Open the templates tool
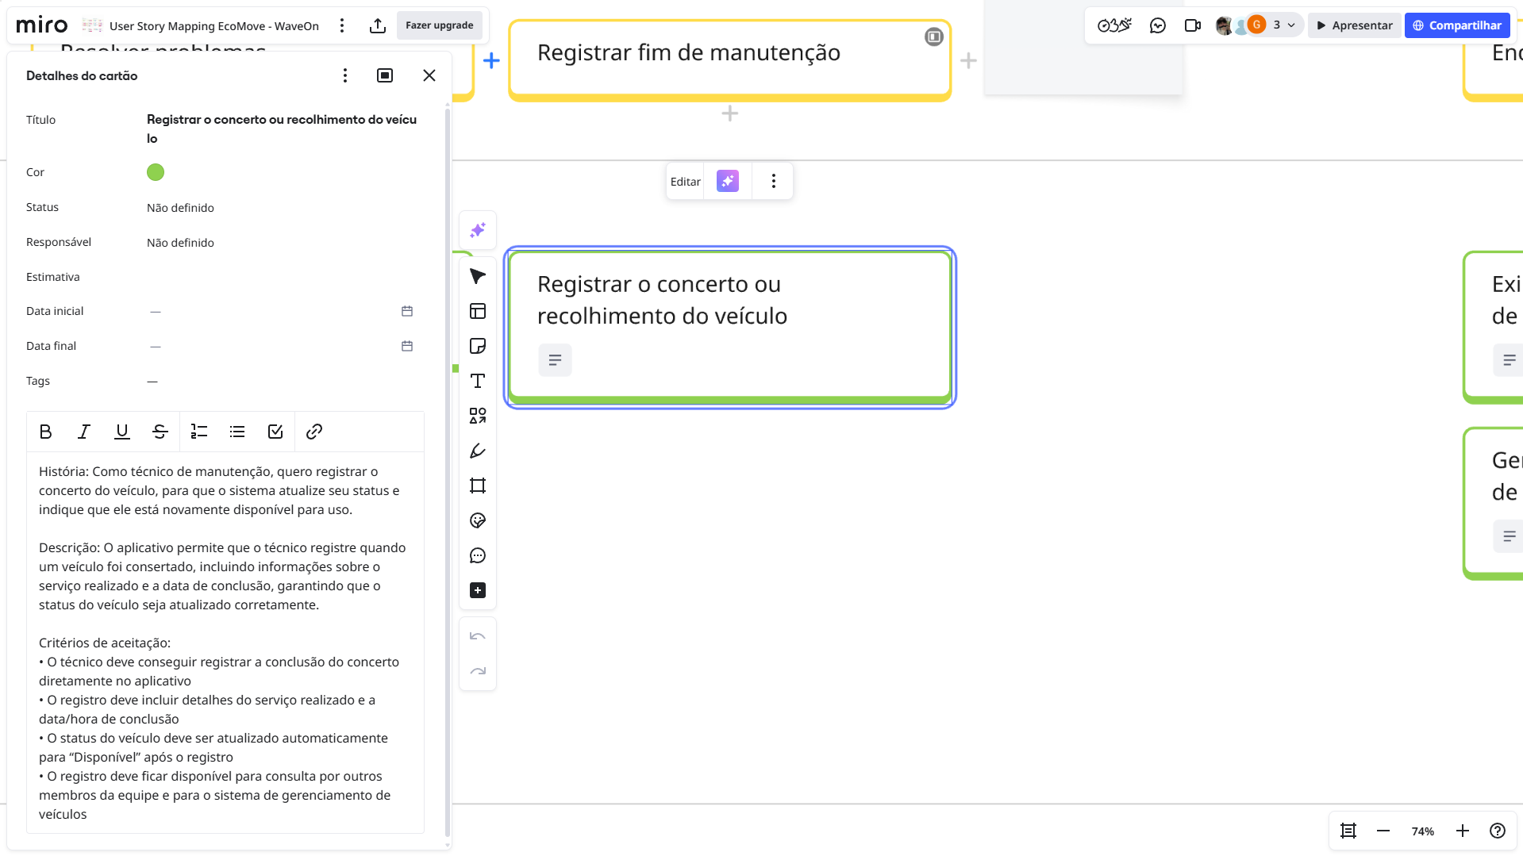The width and height of the screenshot is (1523, 856). tap(477, 311)
